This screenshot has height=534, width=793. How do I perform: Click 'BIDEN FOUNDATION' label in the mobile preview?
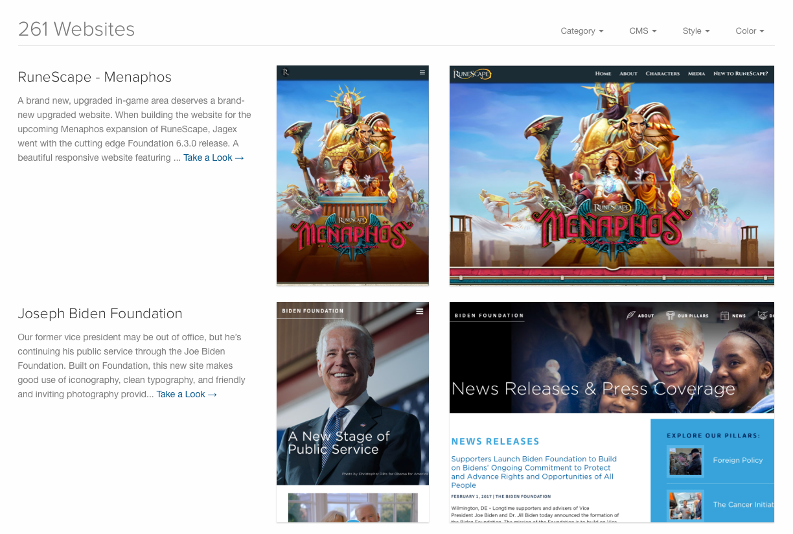[313, 311]
